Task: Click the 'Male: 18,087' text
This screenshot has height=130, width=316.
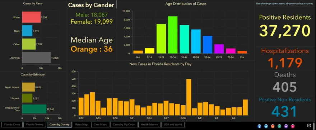Action: click(x=92, y=15)
